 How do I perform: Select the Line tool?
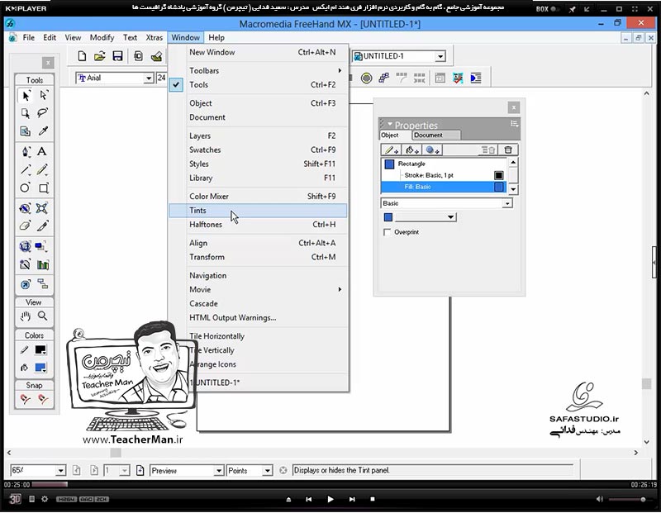26,169
